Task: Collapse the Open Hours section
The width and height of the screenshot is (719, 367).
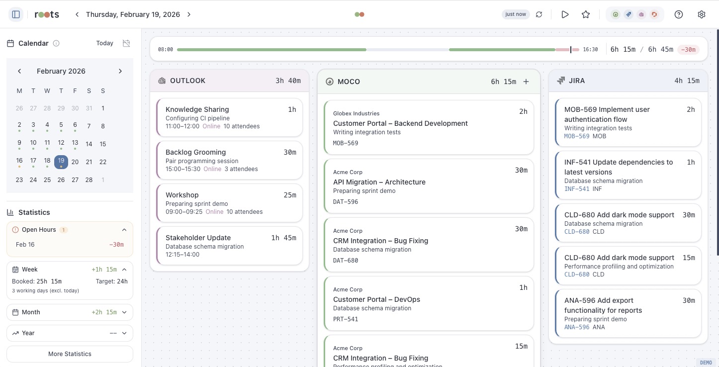Action: (x=124, y=230)
